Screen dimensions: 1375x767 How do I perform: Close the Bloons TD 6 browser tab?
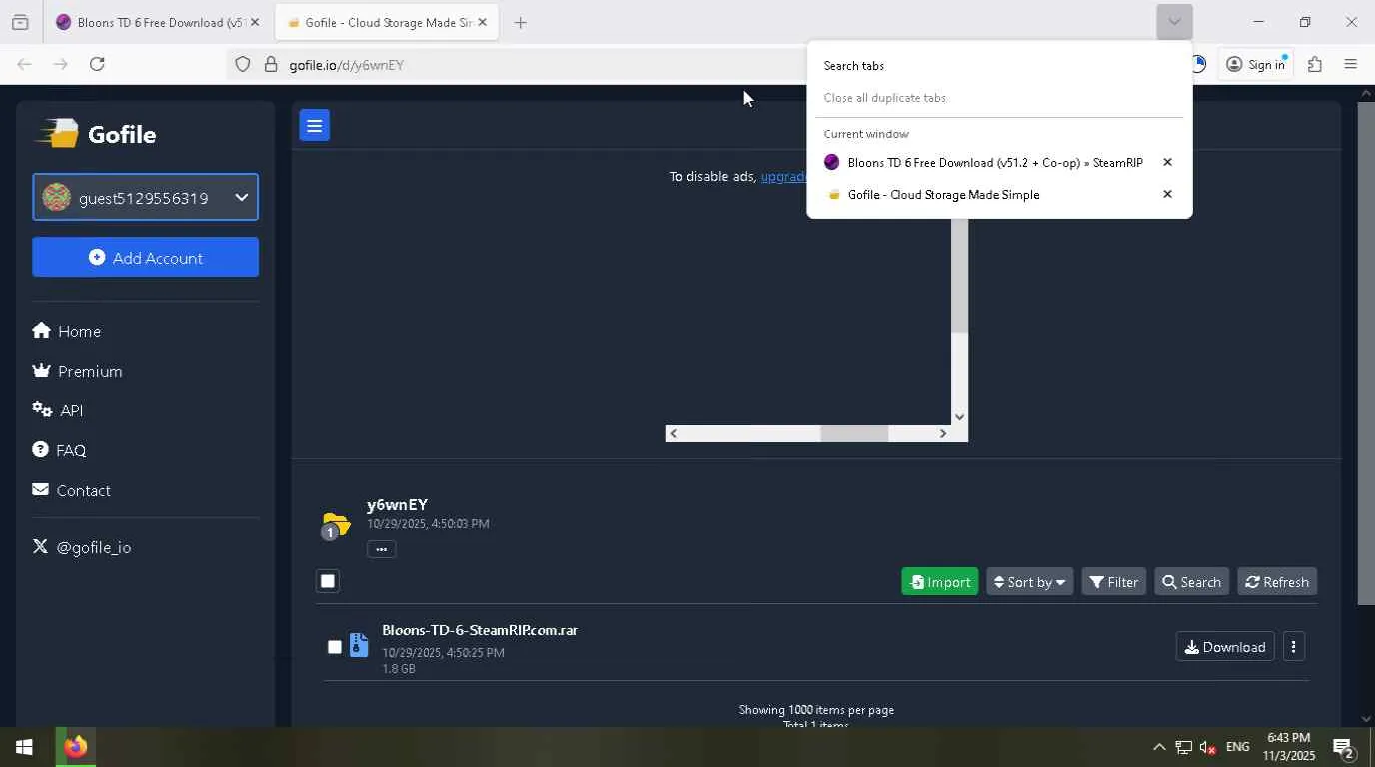[x=254, y=22]
